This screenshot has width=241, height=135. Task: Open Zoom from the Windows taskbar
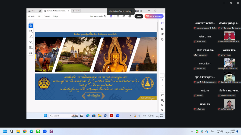pos(45,131)
